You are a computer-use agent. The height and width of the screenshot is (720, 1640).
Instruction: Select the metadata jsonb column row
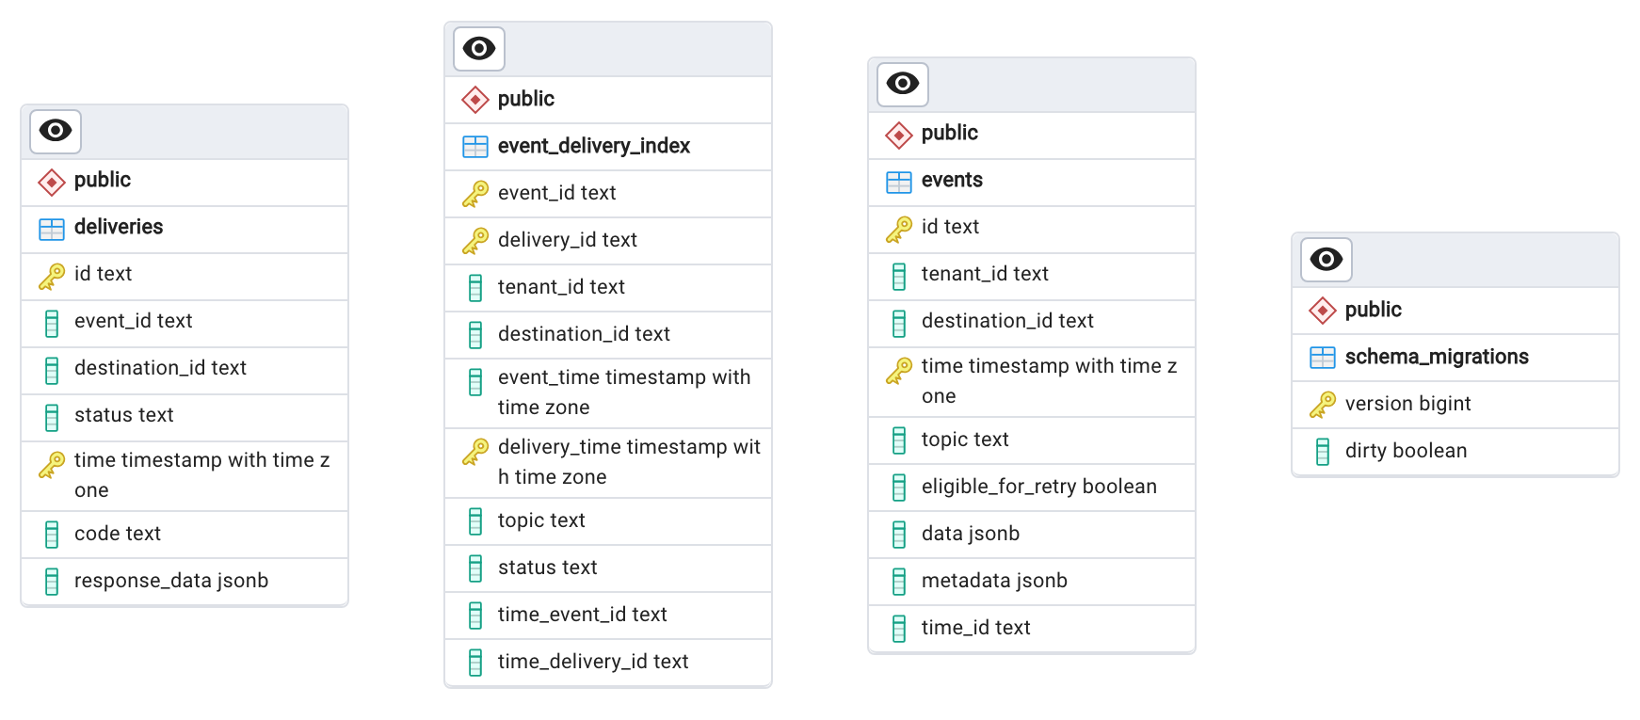pos(994,581)
